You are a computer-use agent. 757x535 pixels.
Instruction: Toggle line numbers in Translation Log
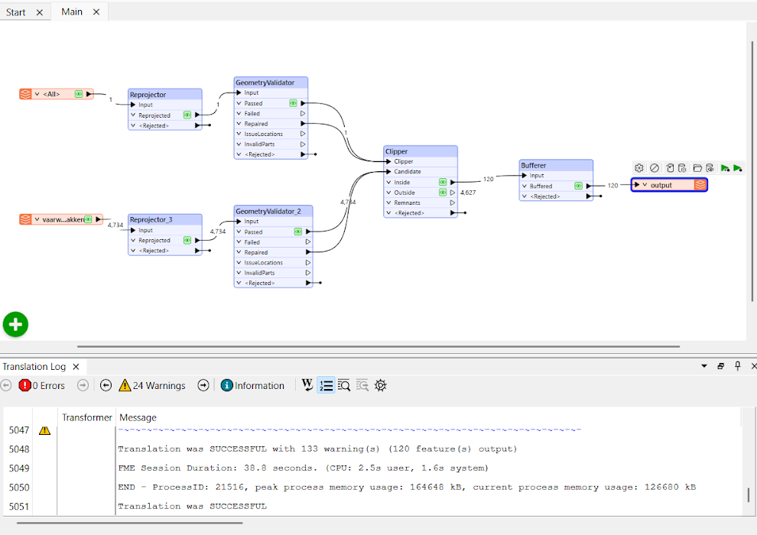tap(326, 385)
